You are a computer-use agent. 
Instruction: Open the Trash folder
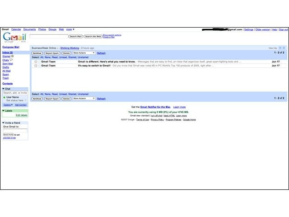coord(5,78)
